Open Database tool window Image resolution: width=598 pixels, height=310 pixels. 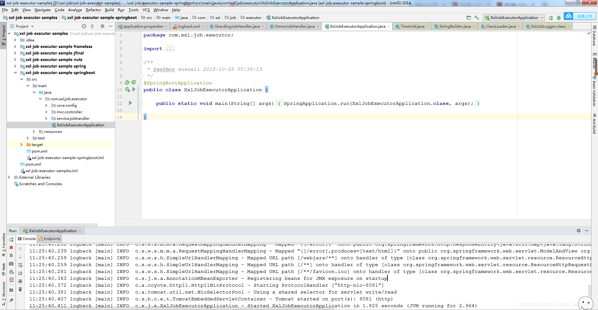pos(595,36)
